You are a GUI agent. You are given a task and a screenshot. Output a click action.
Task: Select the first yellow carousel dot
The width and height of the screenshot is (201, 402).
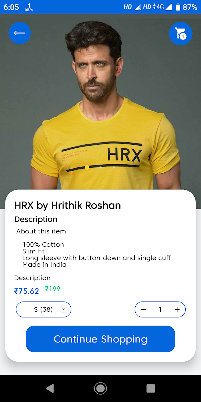point(87,168)
